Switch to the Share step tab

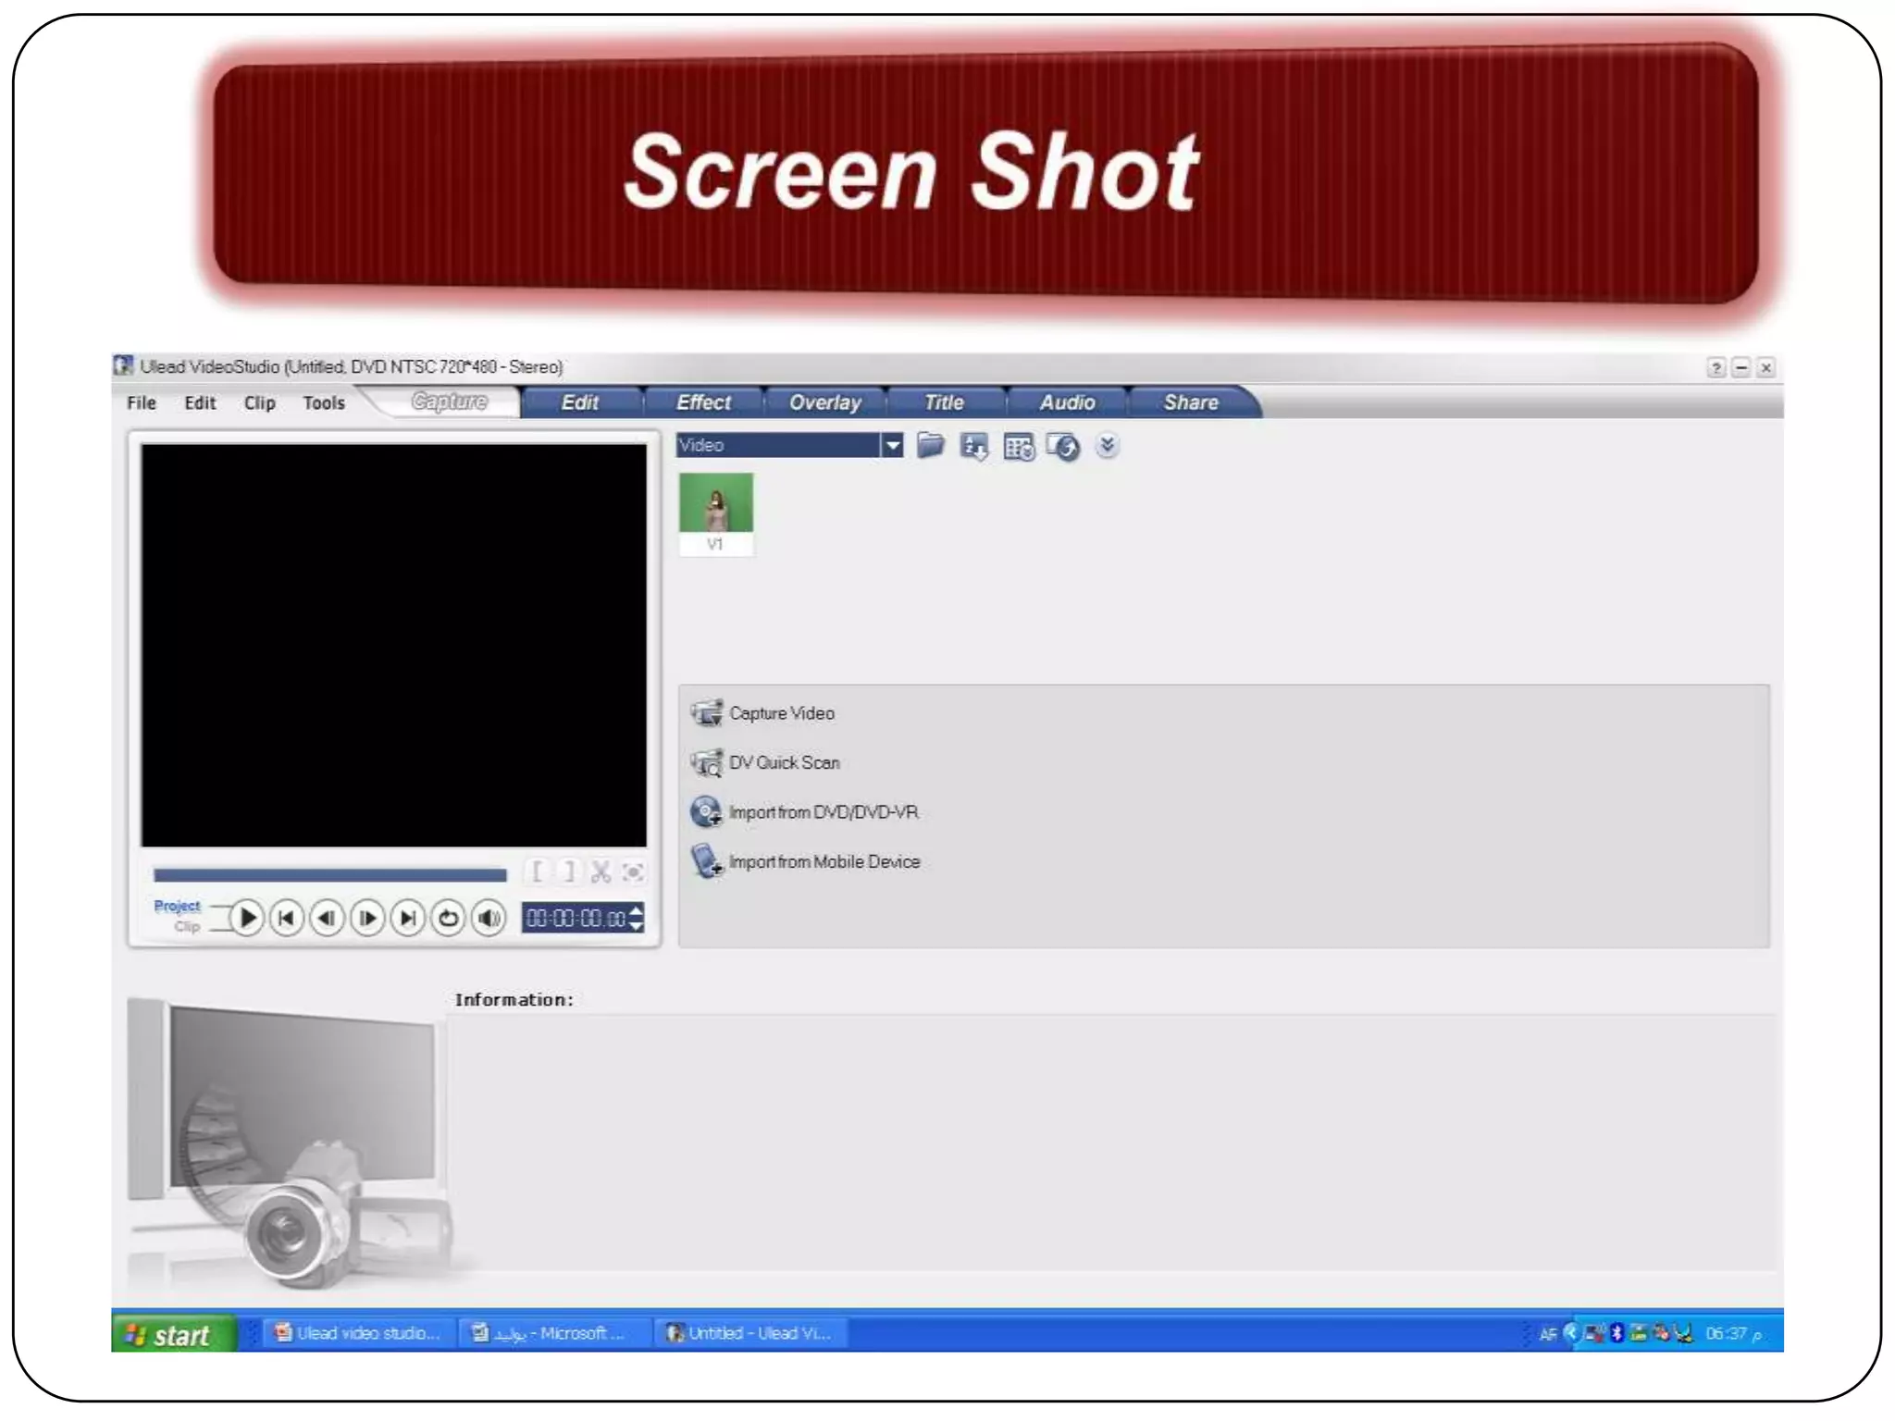coord(1191,402)
